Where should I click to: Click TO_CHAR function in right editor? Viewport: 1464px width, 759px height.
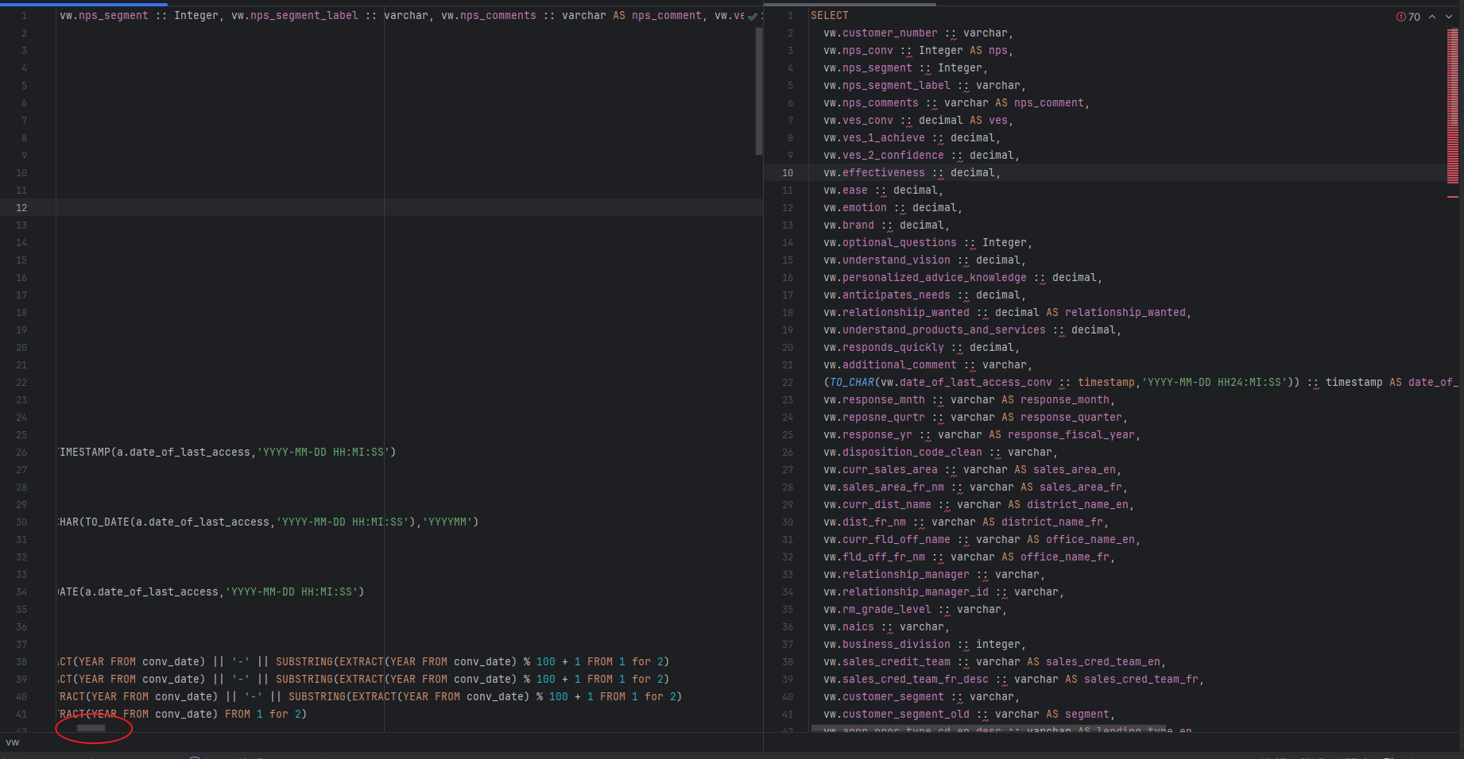point(852,383)
